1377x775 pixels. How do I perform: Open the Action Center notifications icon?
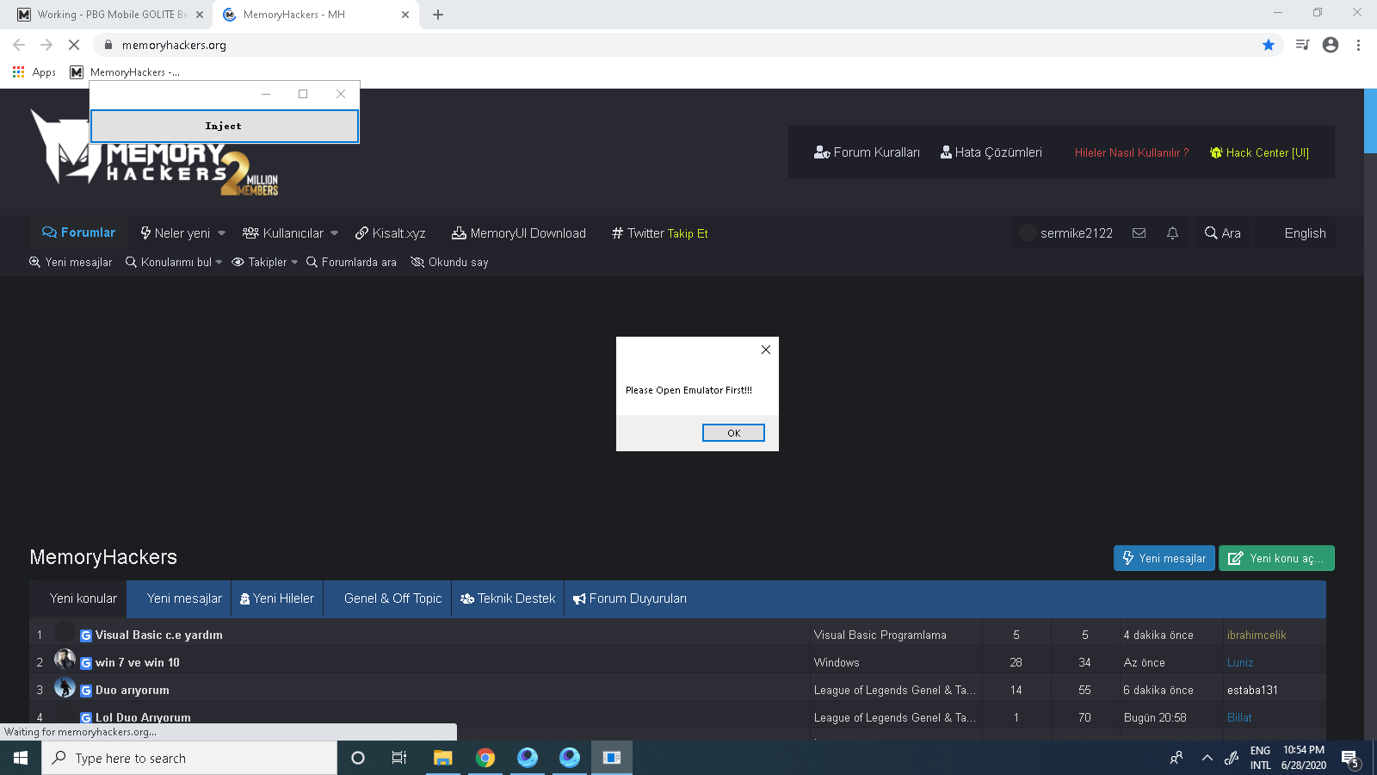click(1350, 759)
